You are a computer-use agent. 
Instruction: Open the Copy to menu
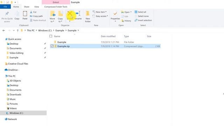click(60, 16)
